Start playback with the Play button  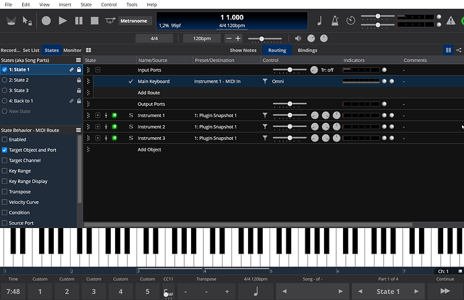(x=63, y=21)
